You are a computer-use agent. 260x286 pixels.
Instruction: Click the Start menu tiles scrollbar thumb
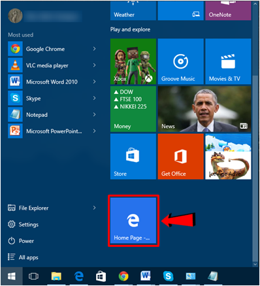tap(255, 168)
